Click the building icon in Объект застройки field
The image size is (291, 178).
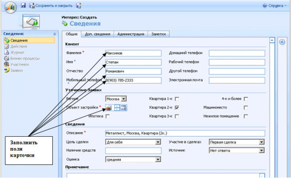click(109, 108)
